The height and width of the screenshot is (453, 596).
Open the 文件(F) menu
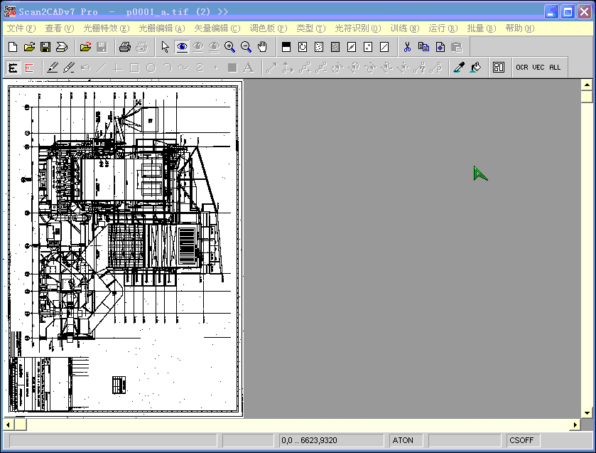click(x=21, y=28)
